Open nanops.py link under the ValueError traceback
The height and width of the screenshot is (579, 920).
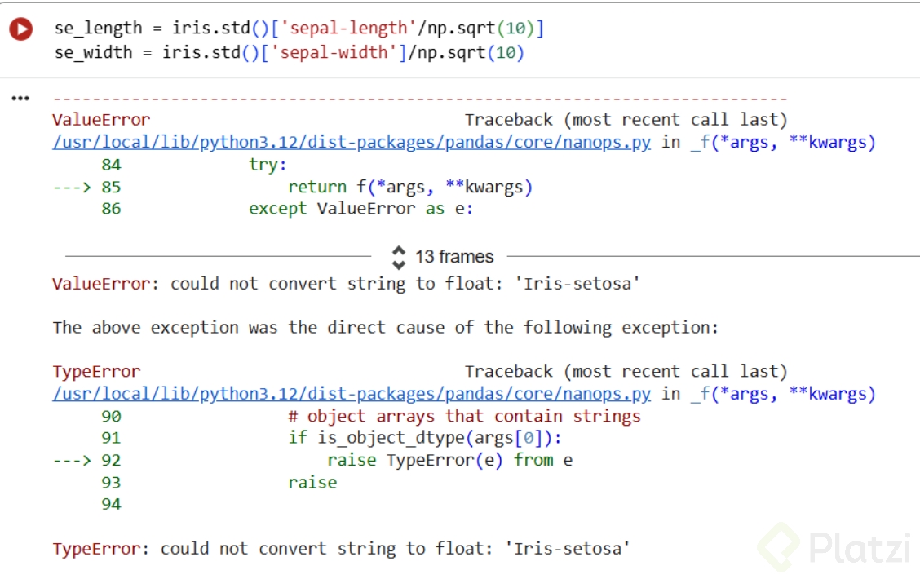tap(352, 143)
